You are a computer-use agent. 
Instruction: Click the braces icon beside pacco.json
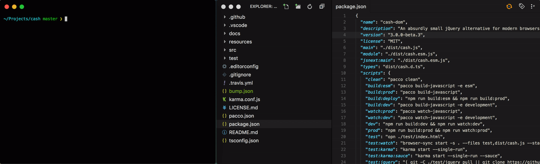pyautogui.click(x=224, y=116)
